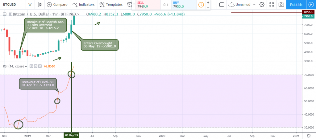Click the RSI value 76.8560

click(49, 66)
